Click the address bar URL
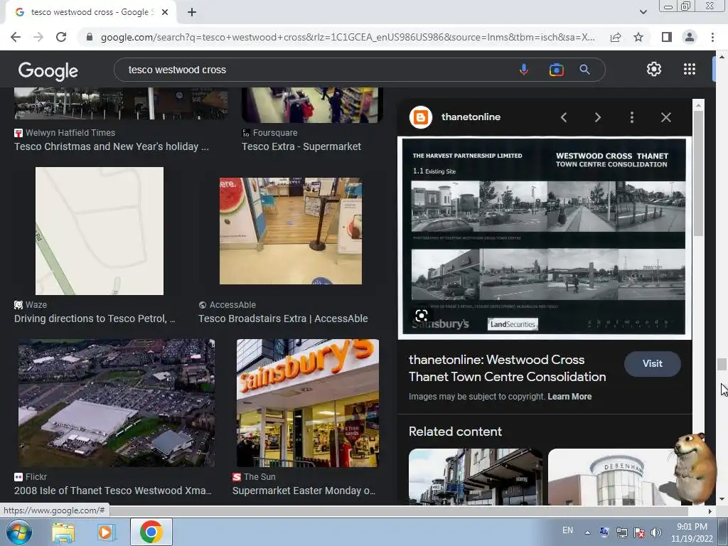The image size is (728, 546). pyautogui.click(x=347, y=37)
